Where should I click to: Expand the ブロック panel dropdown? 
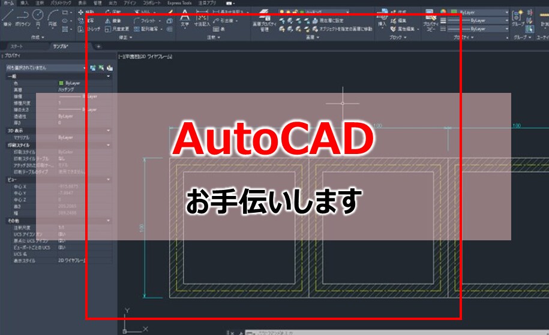pyautogui.click(x=398, y=37)
